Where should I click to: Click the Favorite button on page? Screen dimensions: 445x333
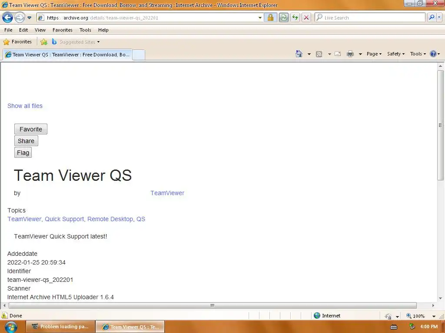(x=31, y=129)
